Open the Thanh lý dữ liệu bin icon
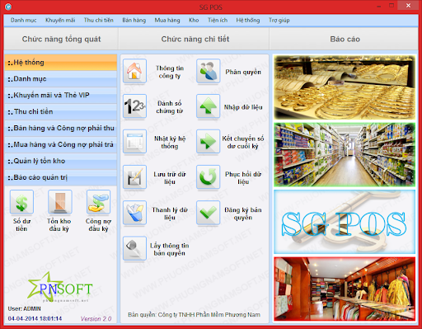 click(134, 213)
